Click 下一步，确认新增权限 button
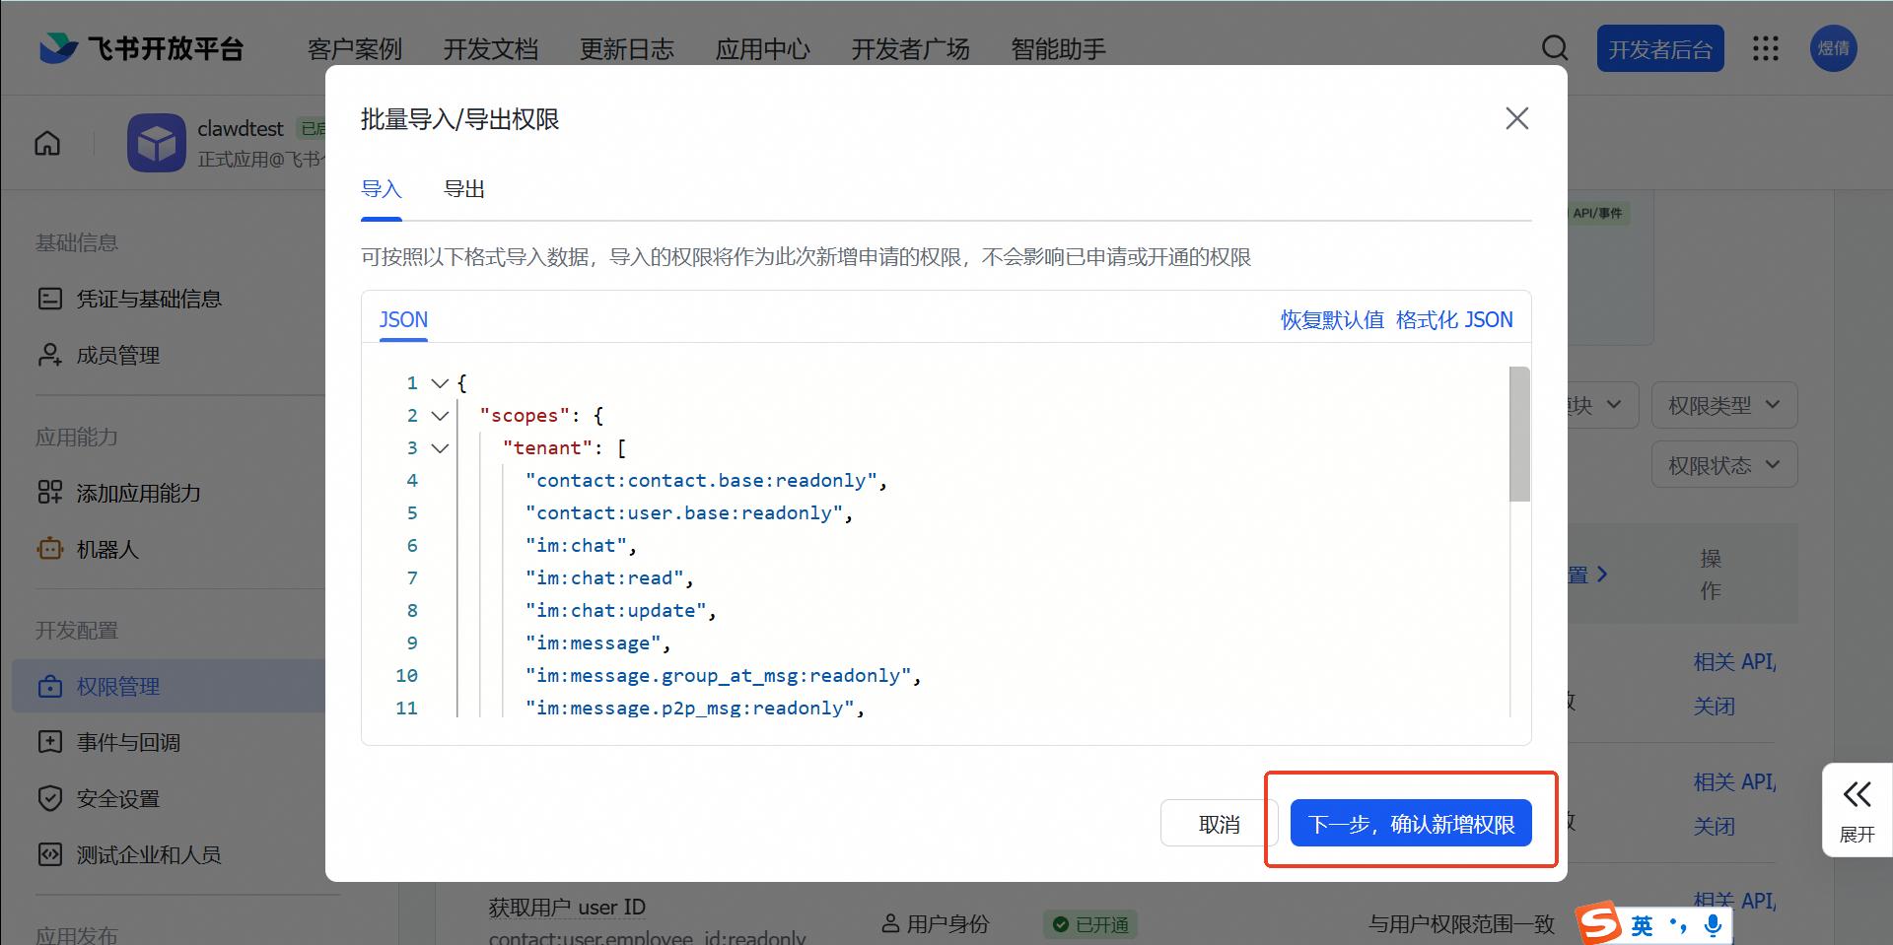 point(1410,824)
